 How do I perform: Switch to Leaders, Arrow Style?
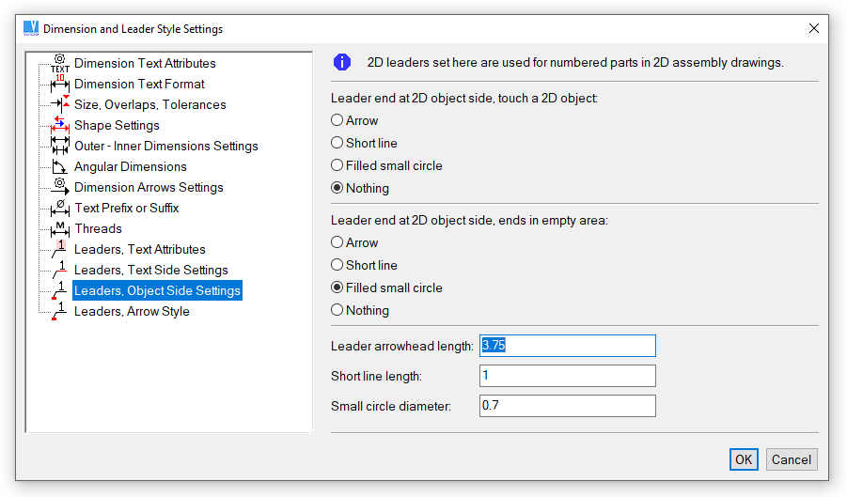pyautogui.click(x=132, y=312)
